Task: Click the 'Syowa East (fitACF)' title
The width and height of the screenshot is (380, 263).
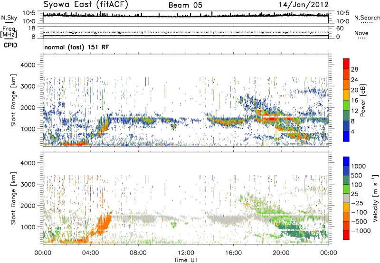Action: (85, 5)
